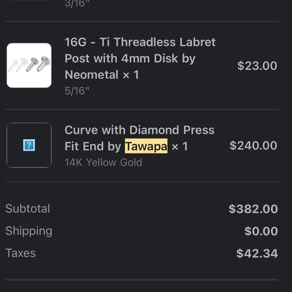Tap the highlighted Tawapa word
The height and width of the screenshot is (292, 292).
pos(146,146)
